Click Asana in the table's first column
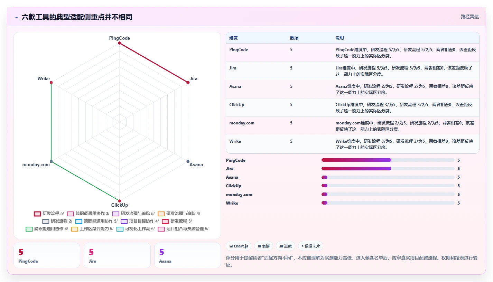This screenshot has height=282, width=493. [235, 86]
